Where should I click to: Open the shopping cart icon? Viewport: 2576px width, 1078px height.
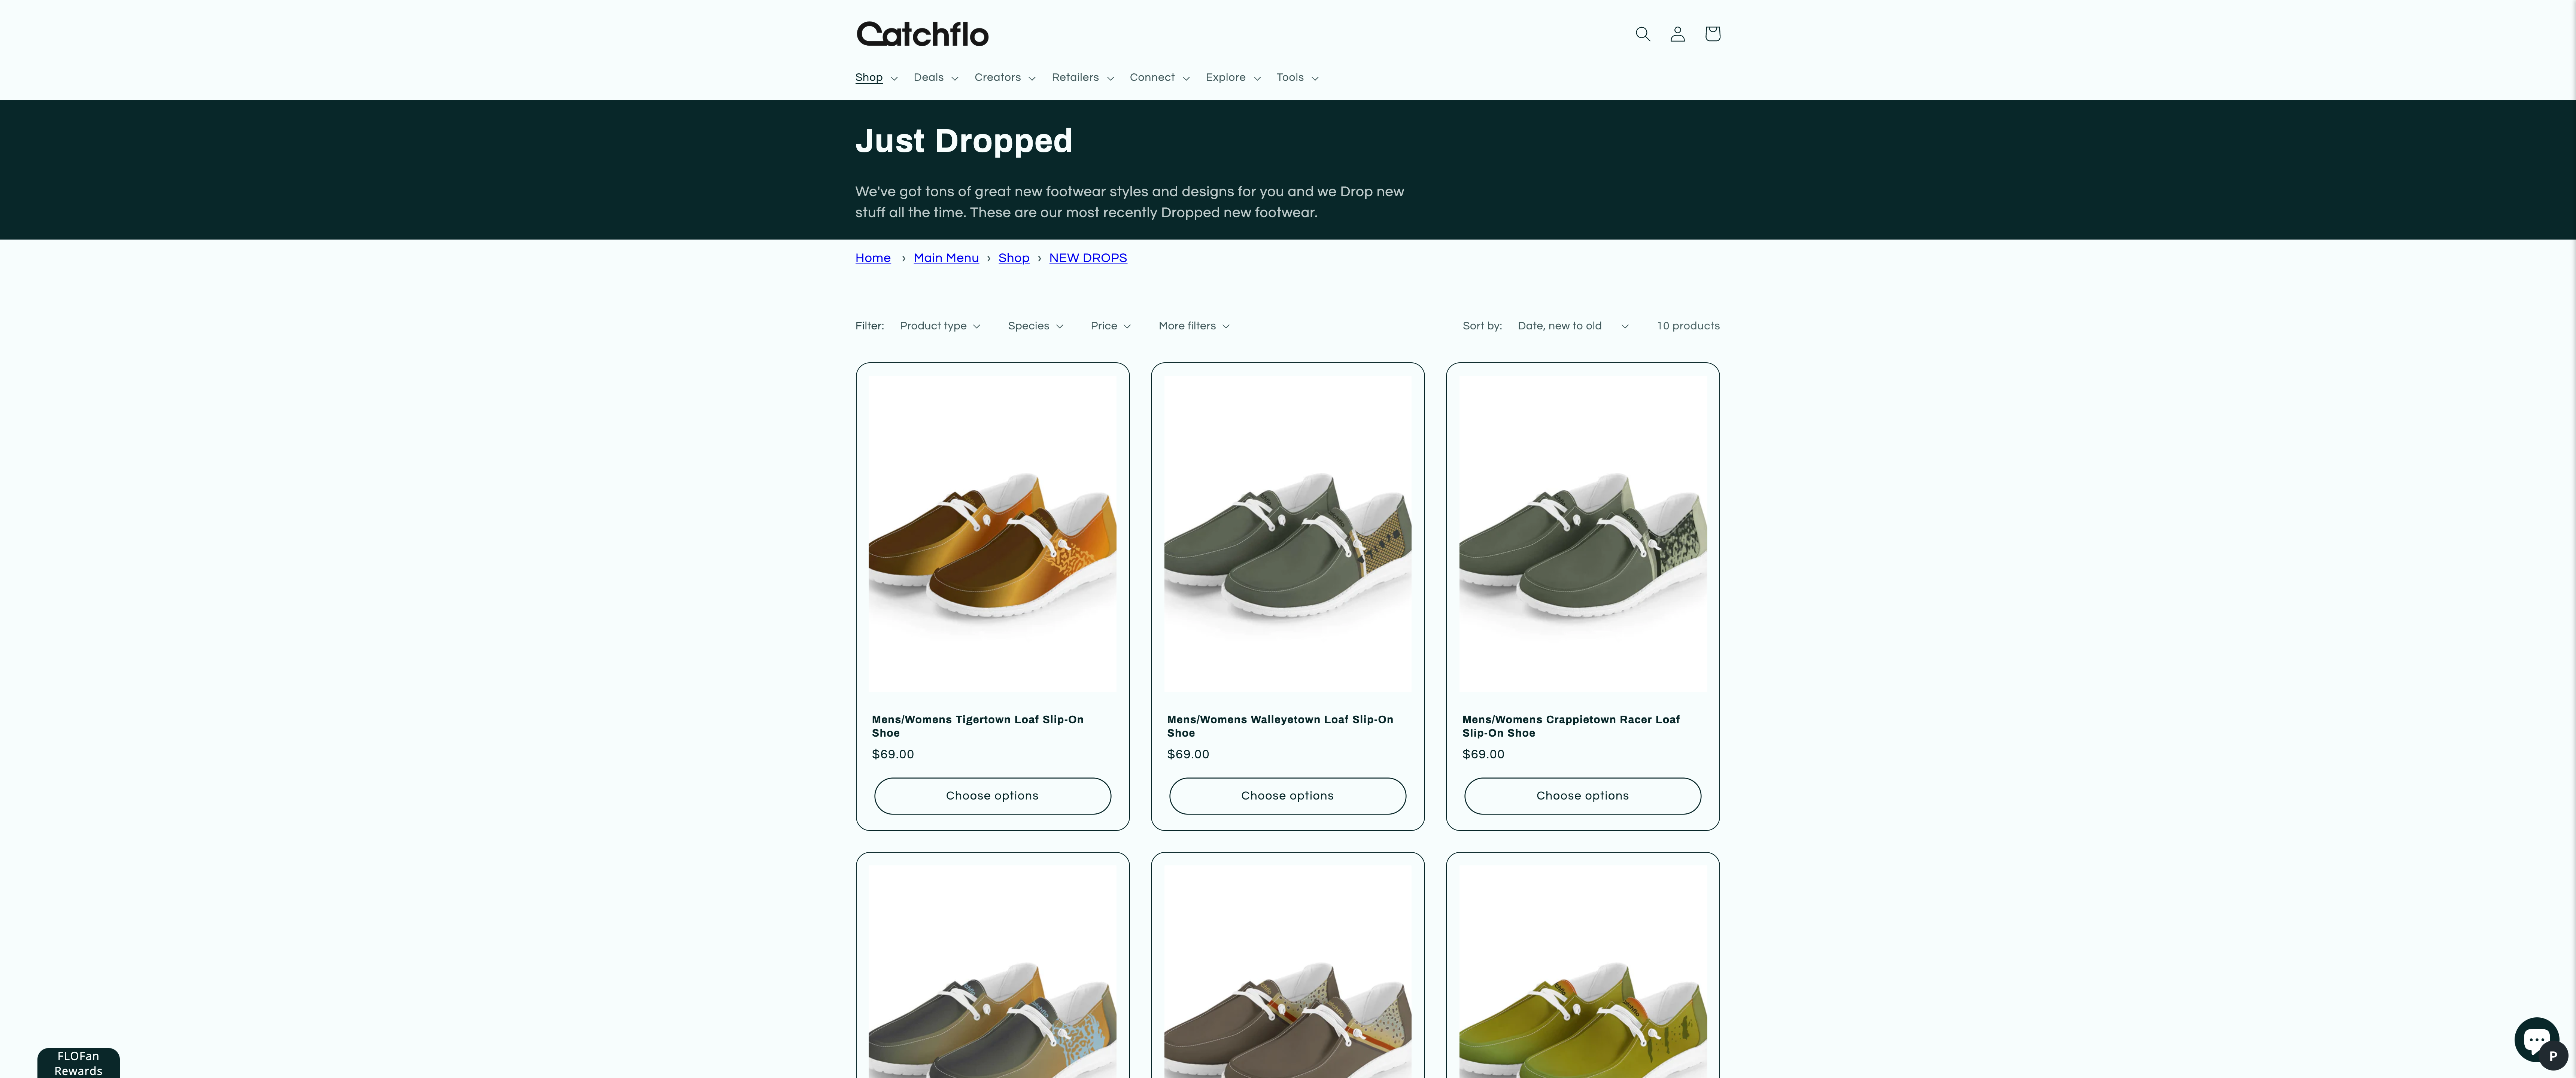tap(1712, 34)
